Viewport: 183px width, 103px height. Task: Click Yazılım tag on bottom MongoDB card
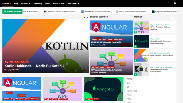[96, 99]
